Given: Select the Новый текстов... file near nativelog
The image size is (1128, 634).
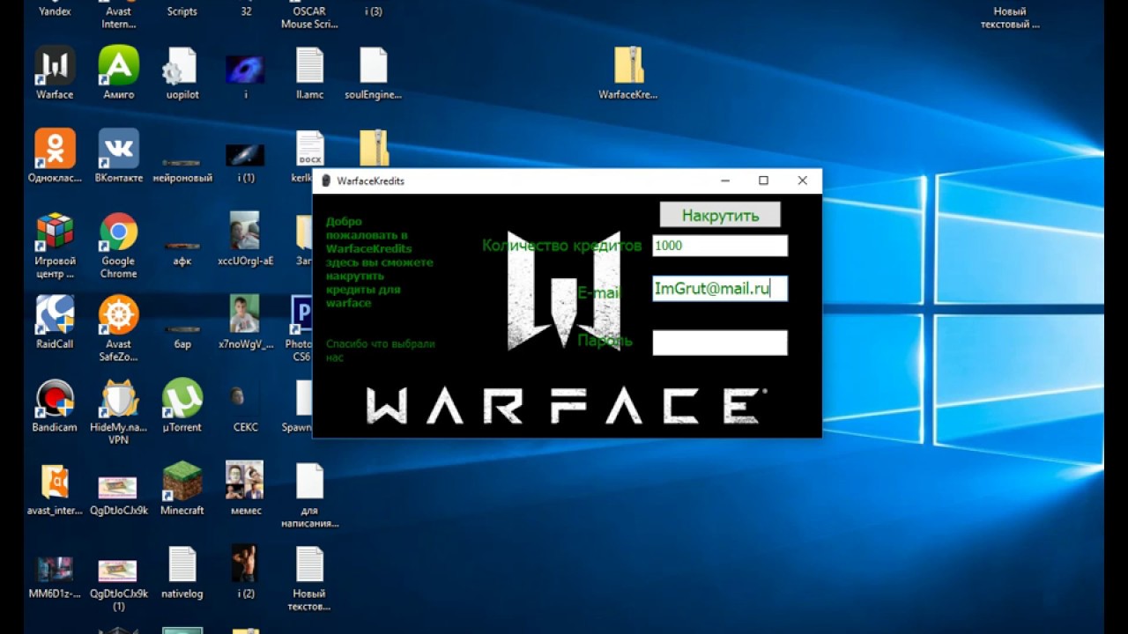Looking at the screenshot, I should click(309, 579).
